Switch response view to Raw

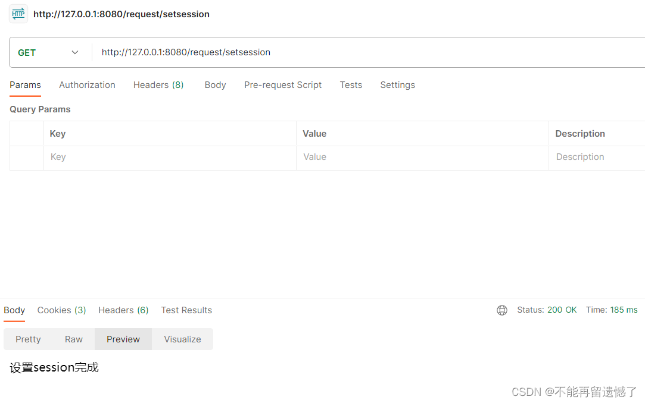74,339
